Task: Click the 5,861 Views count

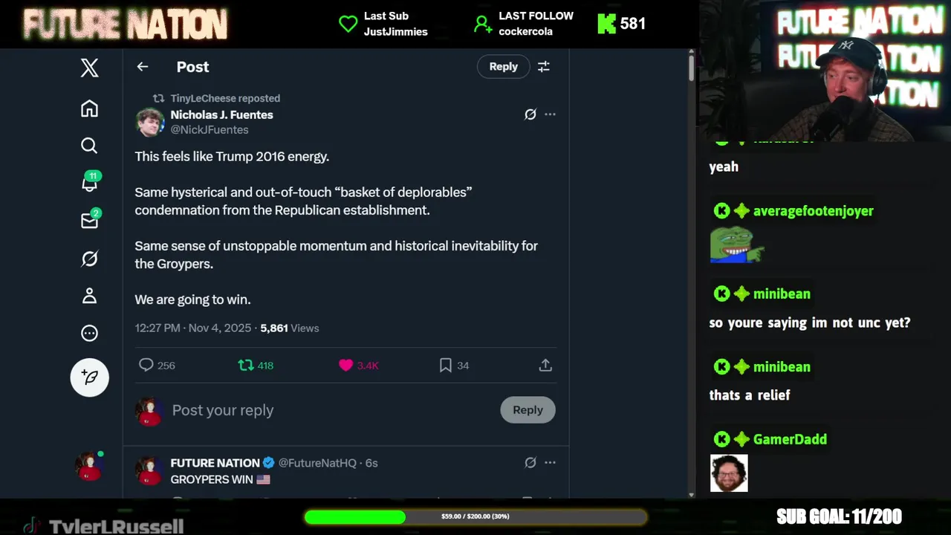Action: (x=290, y=328)
